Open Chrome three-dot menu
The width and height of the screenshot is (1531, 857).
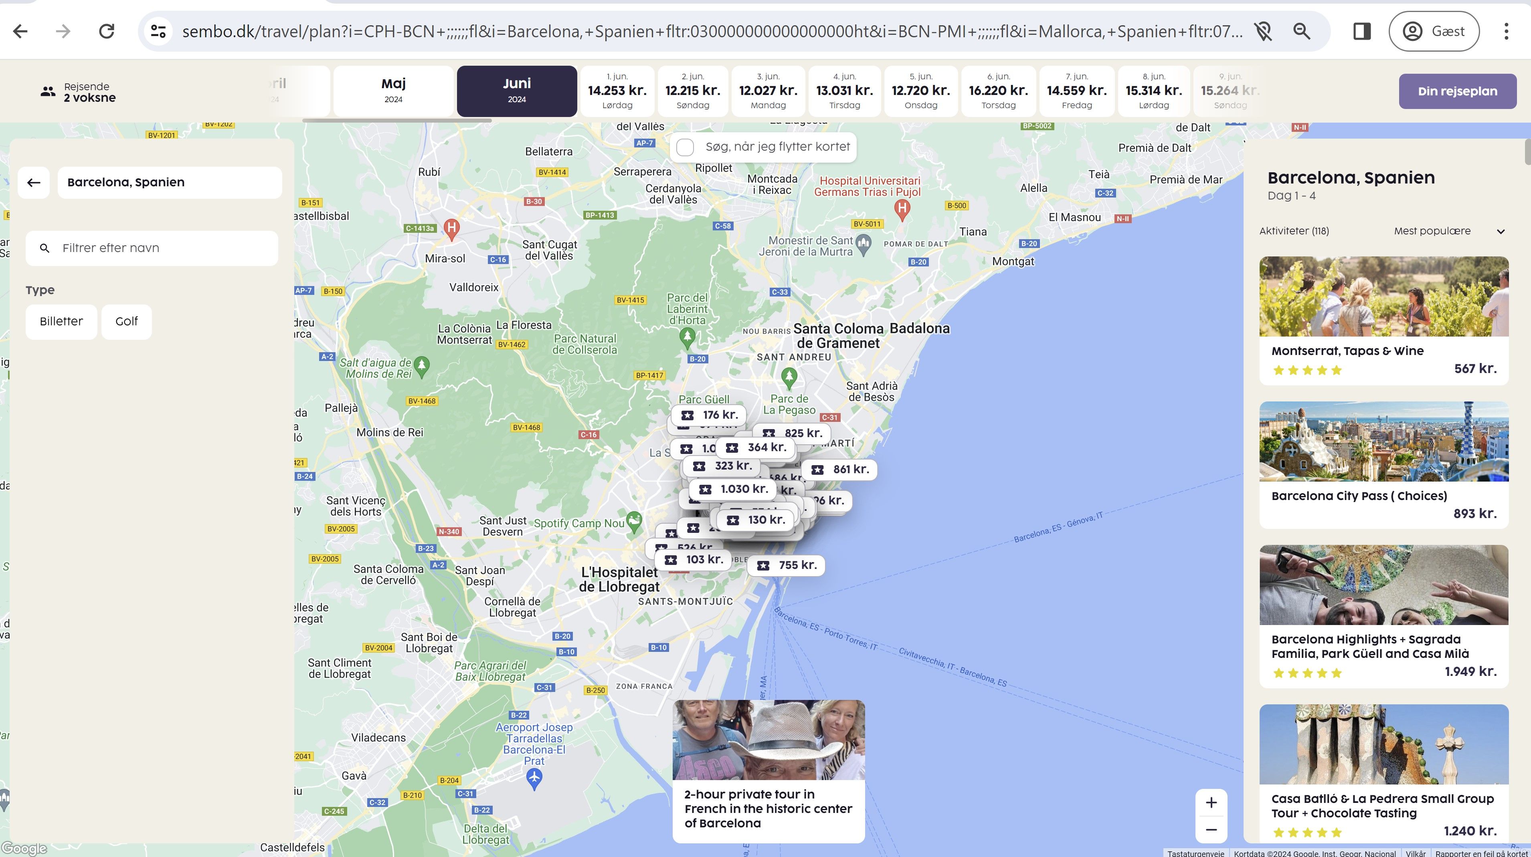(1505, 32)
